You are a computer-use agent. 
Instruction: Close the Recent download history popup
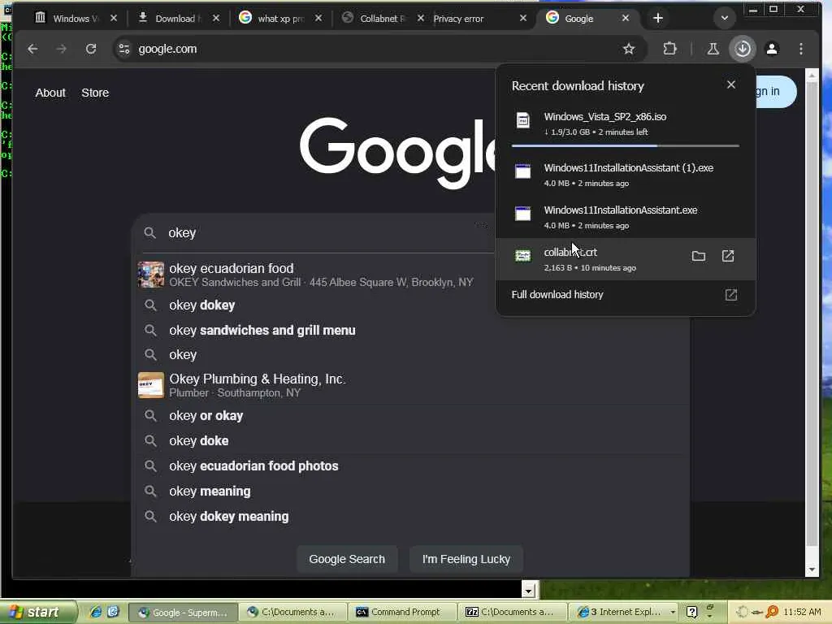730,84
